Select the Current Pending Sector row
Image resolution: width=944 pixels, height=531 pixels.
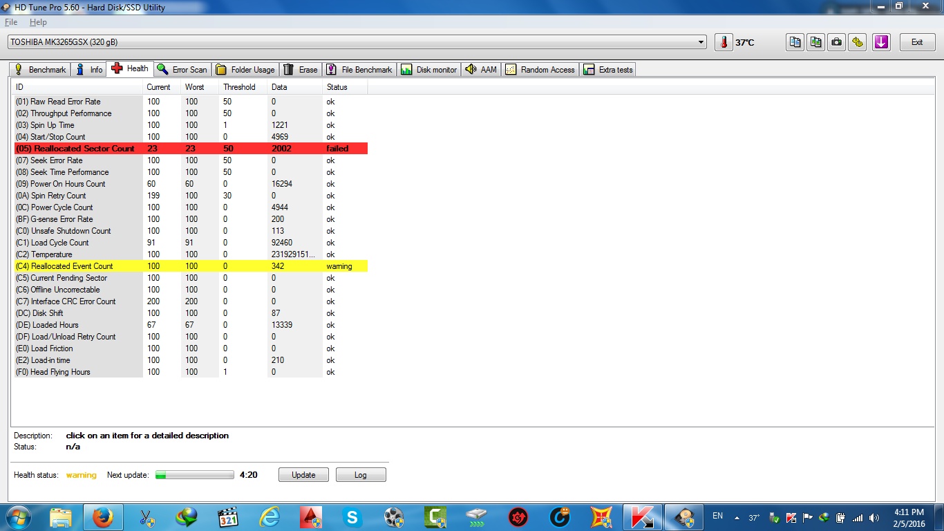[x=191, y=278]
